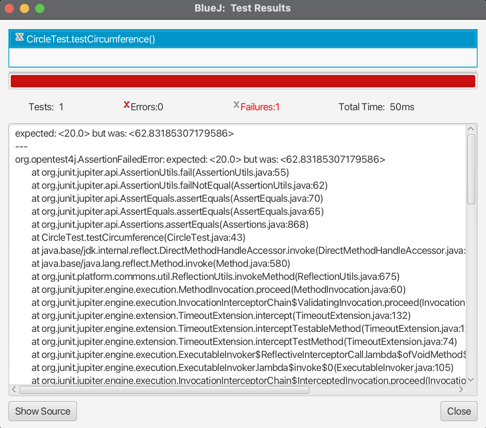Click the 'expected: <20.0> but was' first line
Screen dimensions: 486x428
click(124, 134)
